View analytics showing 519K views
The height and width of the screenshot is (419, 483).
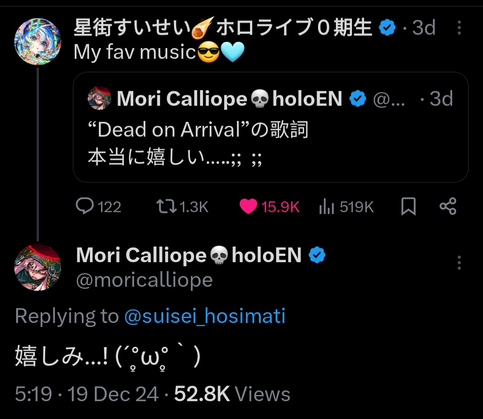point(347,207)
